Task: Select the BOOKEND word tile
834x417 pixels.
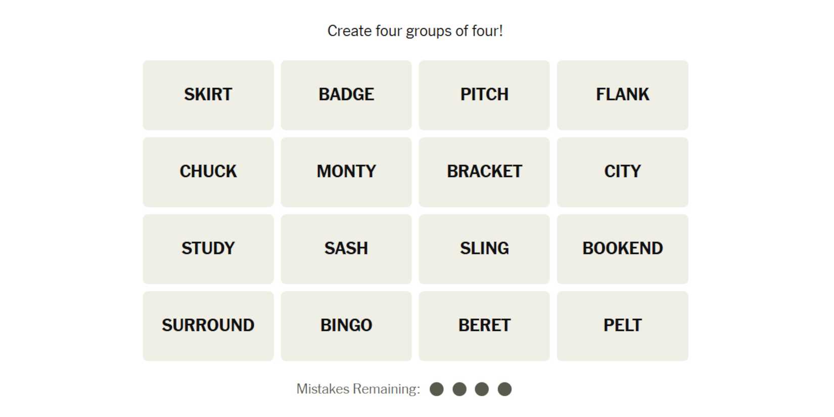Action: click(x=622, y=249)
